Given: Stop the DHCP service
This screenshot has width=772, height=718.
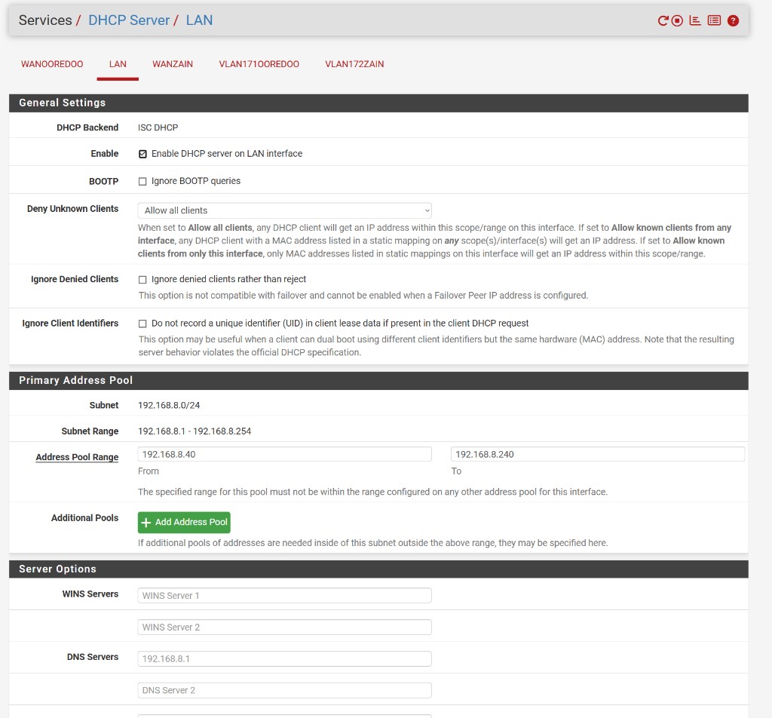Looking at the screenshot, I should click(x=677, y=21).
